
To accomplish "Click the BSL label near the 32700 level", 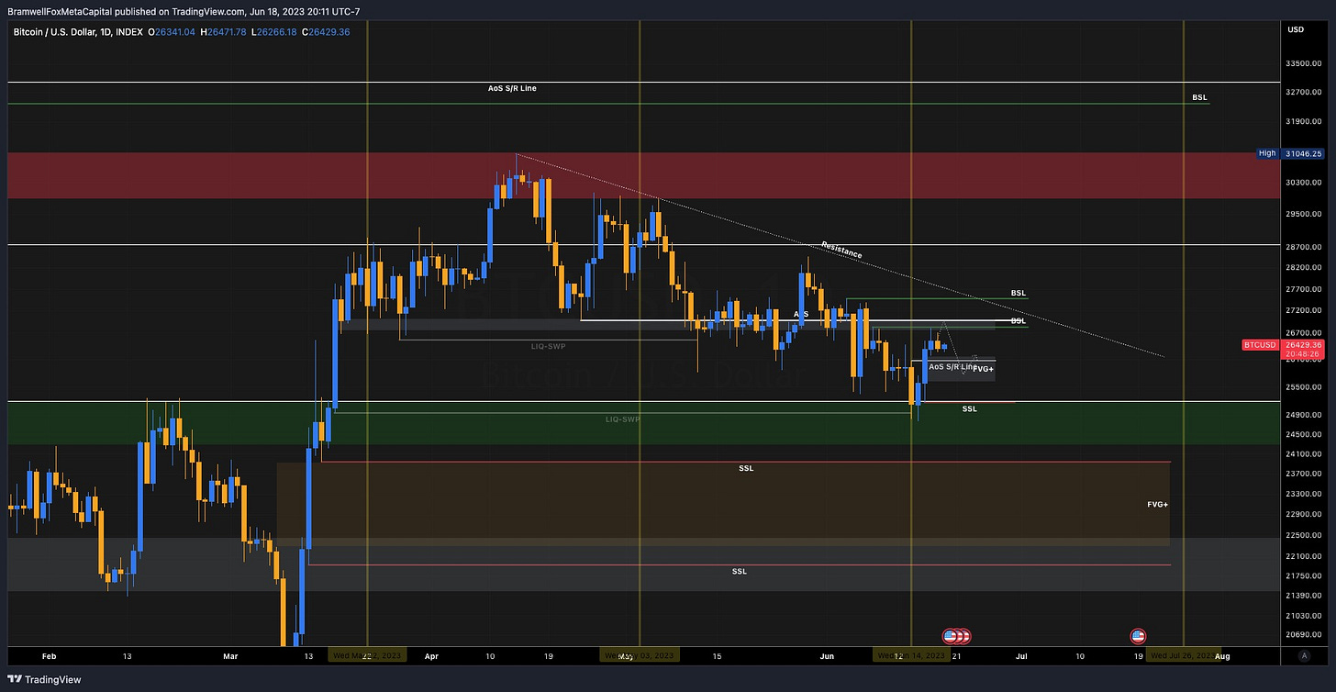I will (1200, 97).
